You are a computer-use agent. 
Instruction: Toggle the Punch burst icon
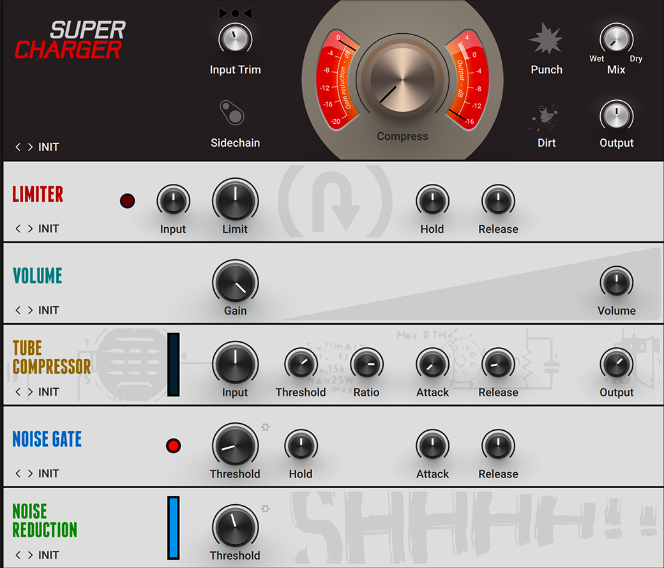point(546,39)
